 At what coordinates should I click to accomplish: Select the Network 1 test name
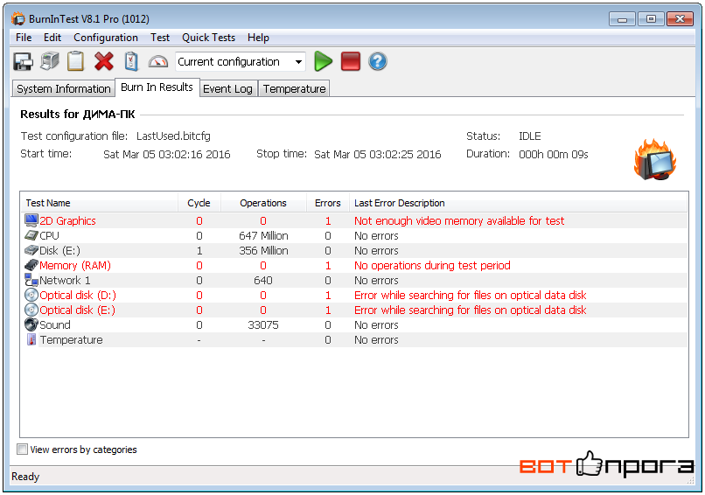coord(65,280)
